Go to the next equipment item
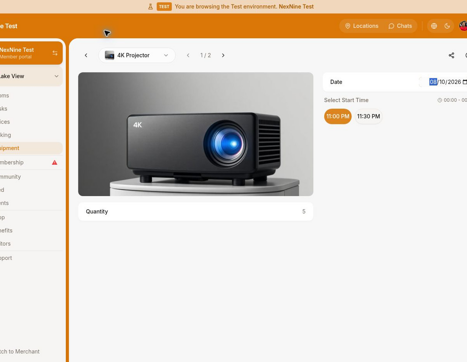Viewport: 467px width, 362px height. (x=223, y=55)
